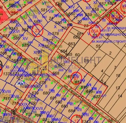Select parcel number 663
This screenshot has width=126, height=123.
coord(72,44)
